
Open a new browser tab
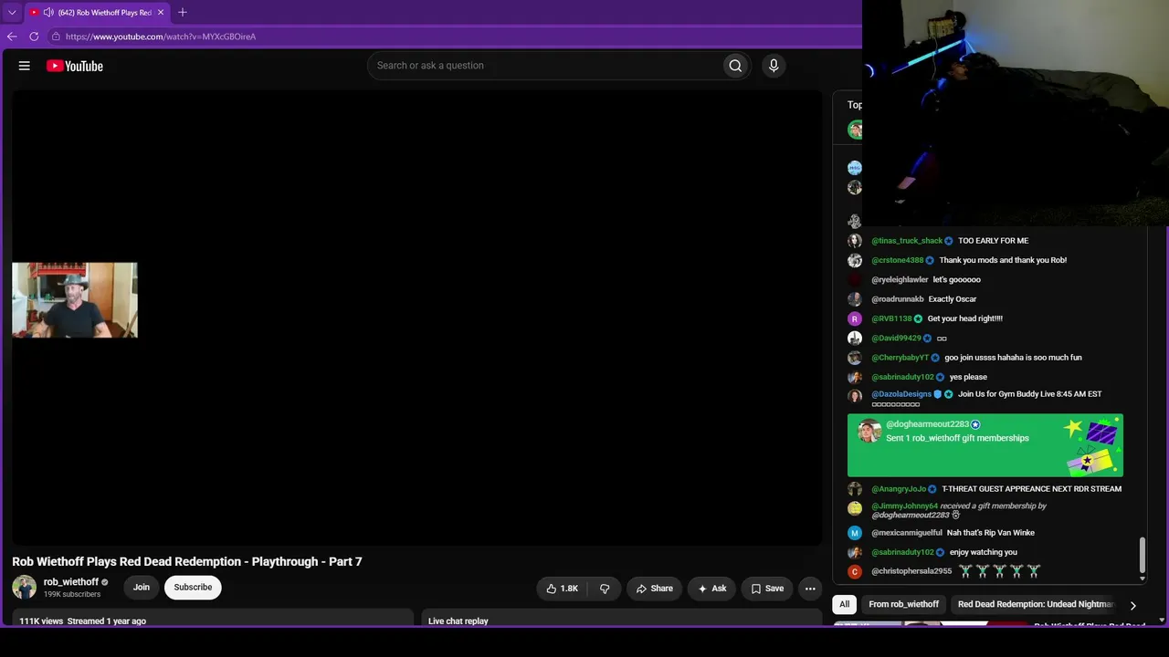(183, 13)
